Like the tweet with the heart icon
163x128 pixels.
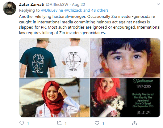97,123
